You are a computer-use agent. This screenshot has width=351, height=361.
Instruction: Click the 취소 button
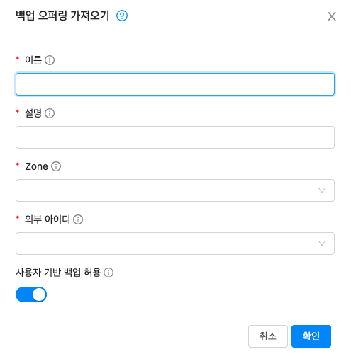(x=268, y=336)
